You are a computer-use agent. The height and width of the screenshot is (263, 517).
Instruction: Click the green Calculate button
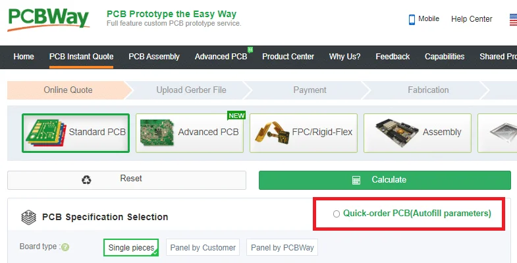[385, 180]
